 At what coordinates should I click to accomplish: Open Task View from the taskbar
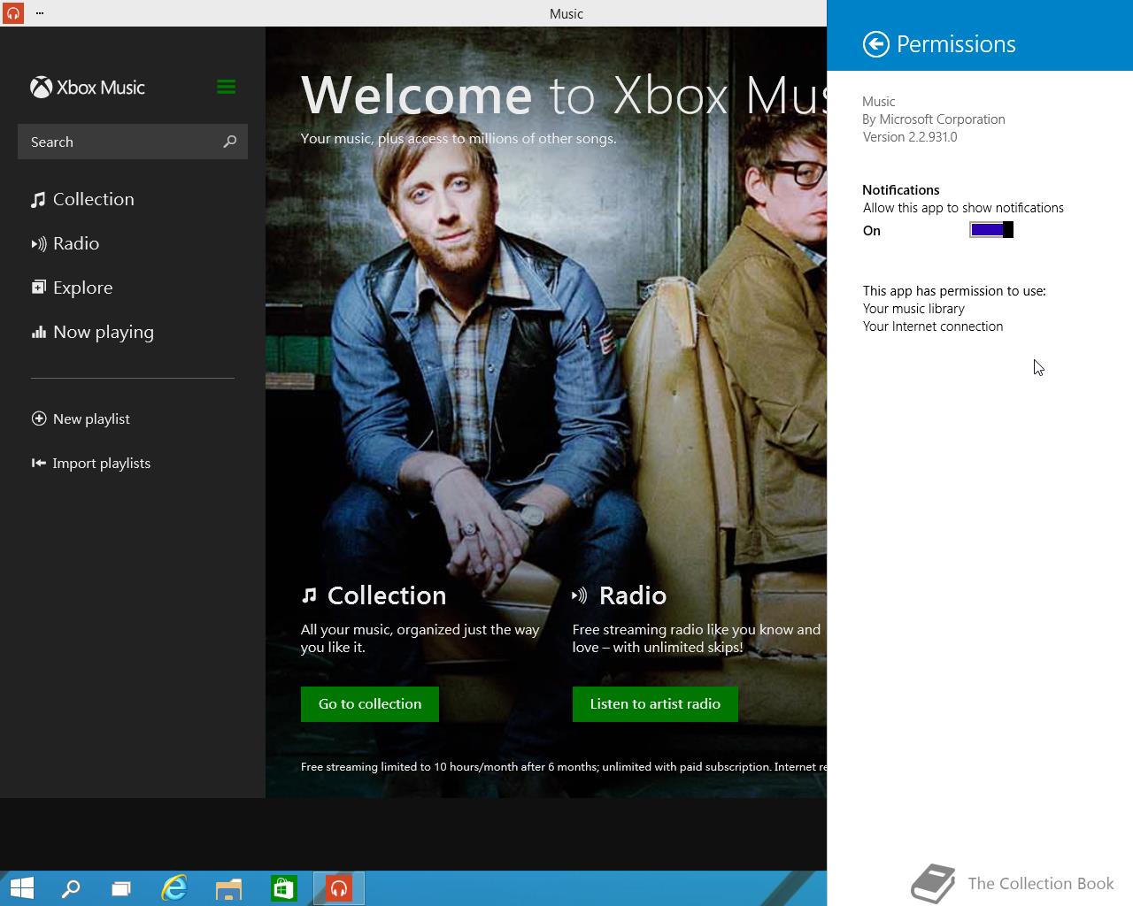point(121,888)
